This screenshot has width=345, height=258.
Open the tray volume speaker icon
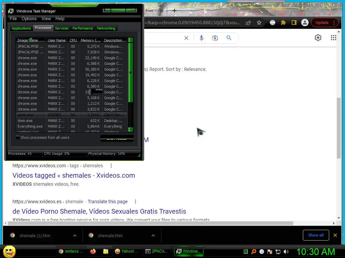pyautogui.click(x=286, y=252)
